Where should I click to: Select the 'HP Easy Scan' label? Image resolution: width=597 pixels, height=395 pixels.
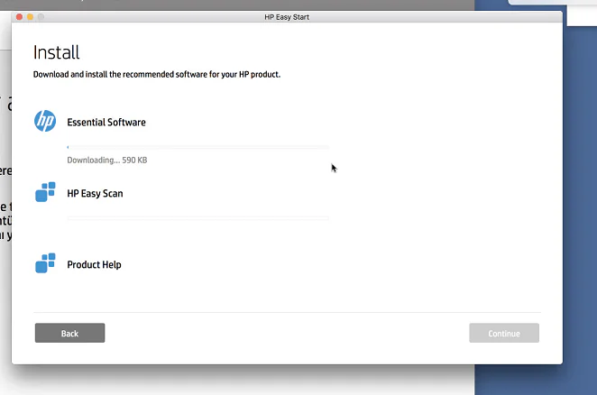click(x=95, y=194)
